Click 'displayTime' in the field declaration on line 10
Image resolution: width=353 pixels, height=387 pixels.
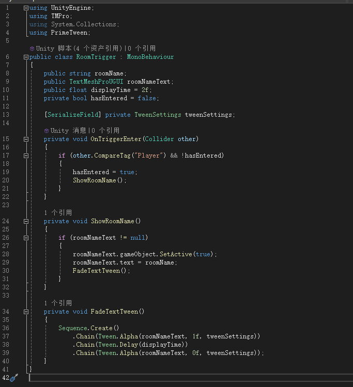tap(111, 90)
